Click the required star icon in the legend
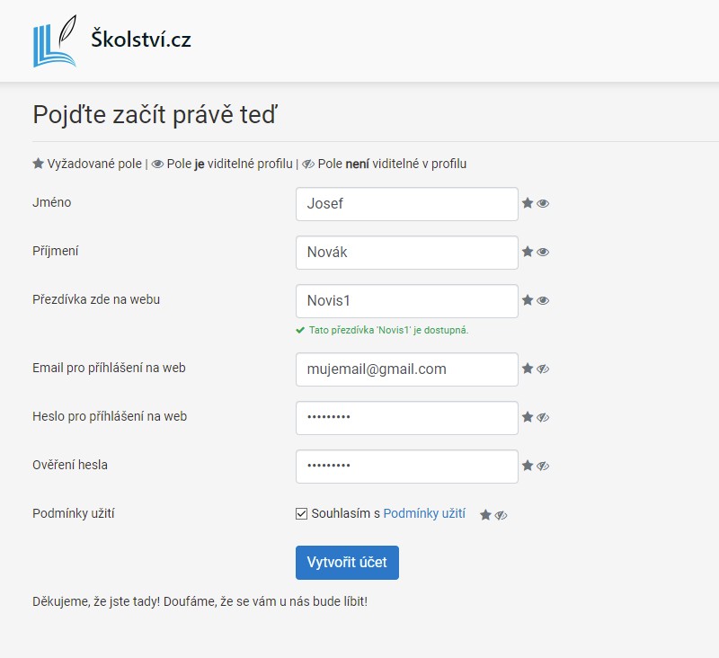 pyautogui.click(x=37, y=164)
